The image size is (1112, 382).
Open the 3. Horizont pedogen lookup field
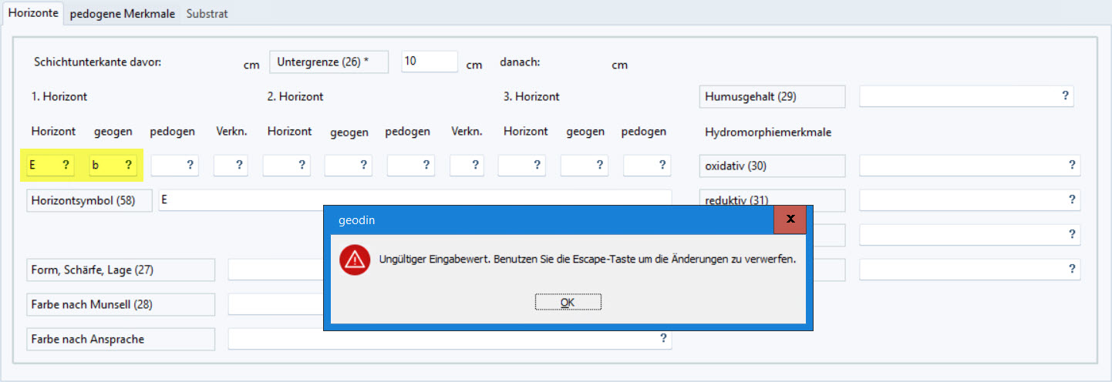[648, 165]
